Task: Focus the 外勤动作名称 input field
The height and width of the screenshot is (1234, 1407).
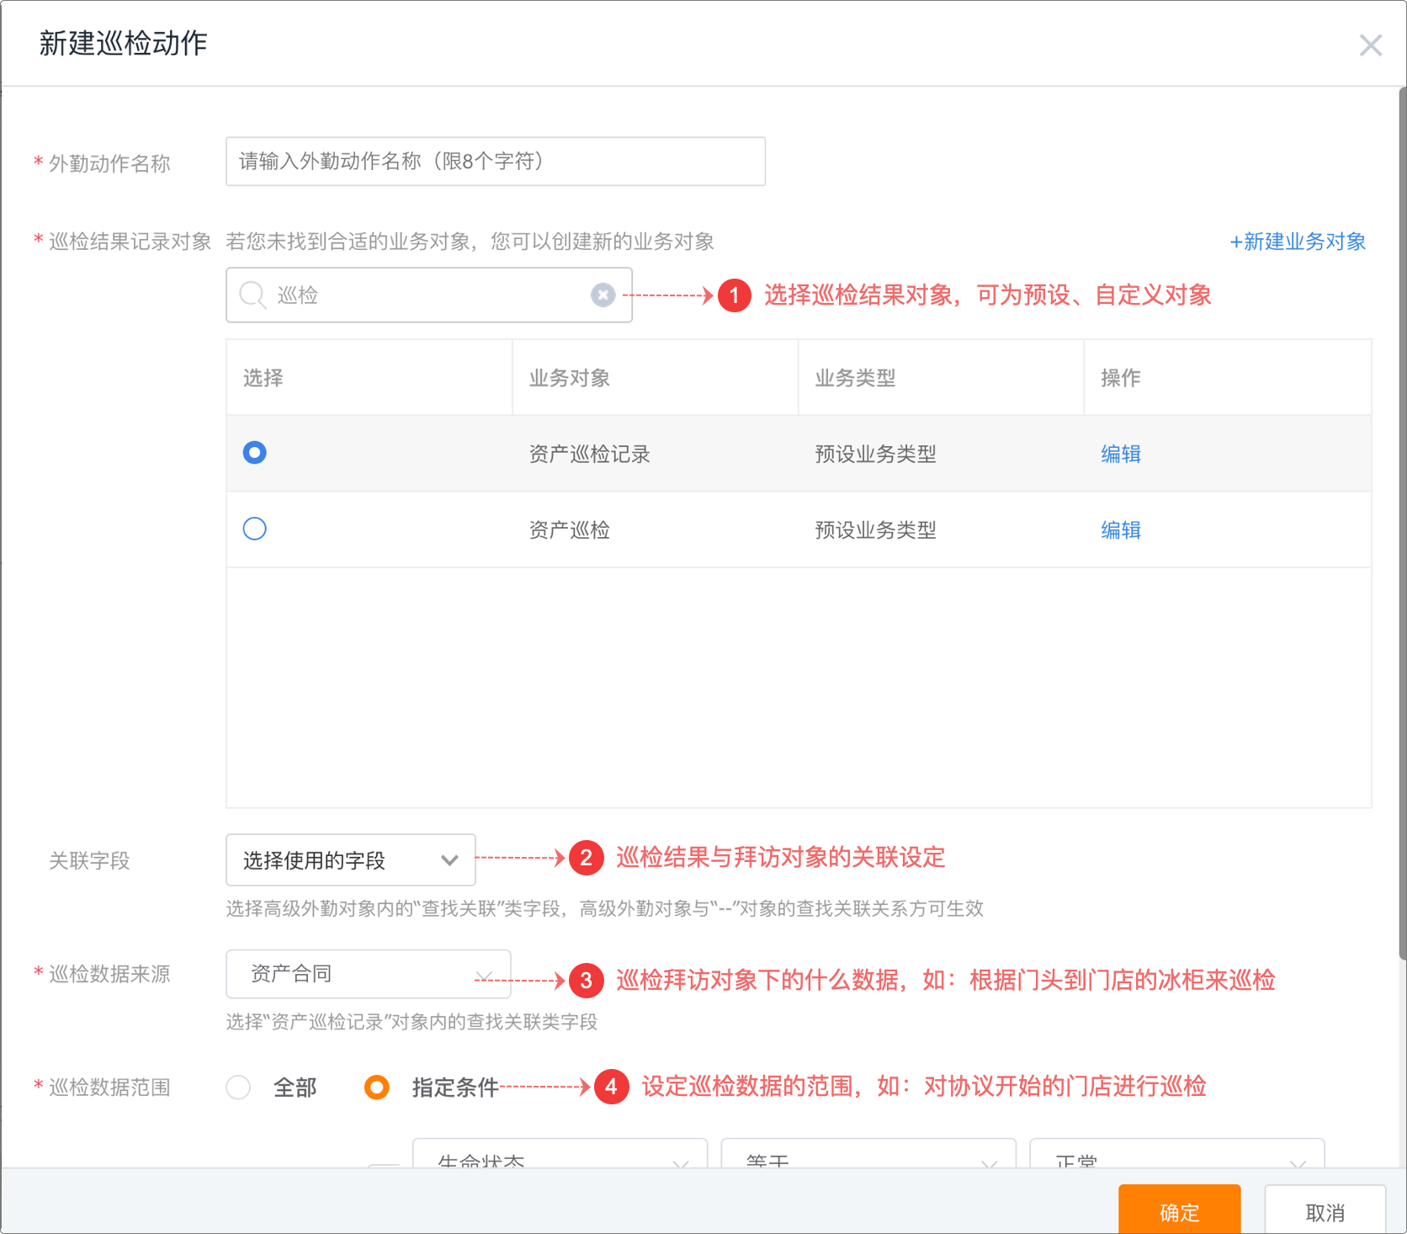Action: point(495,162)
